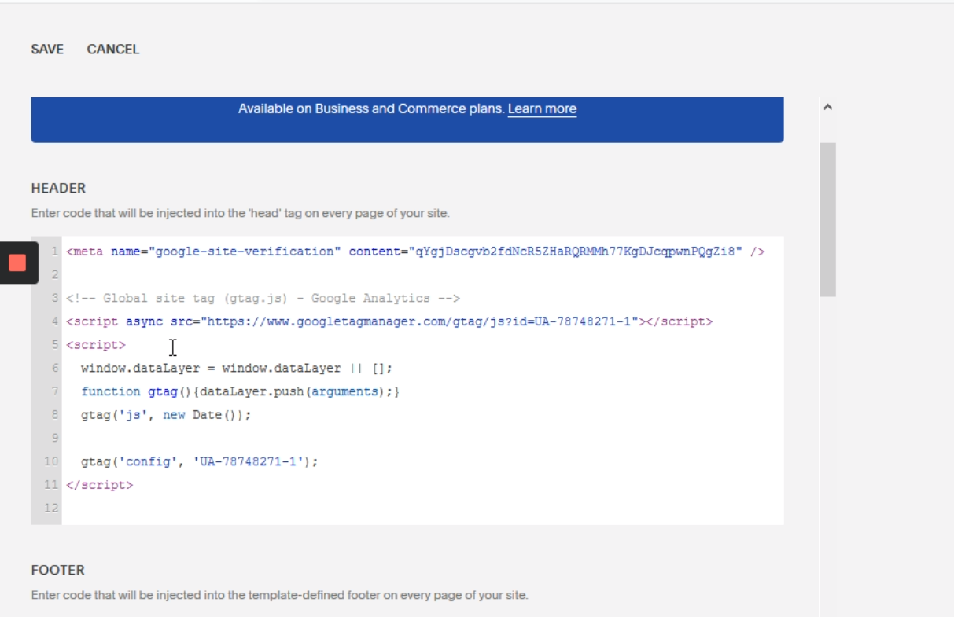Click the function gtag() definition line
This screenshot has width=954, height=617.
pyautogui.click(x=240, y=391)
